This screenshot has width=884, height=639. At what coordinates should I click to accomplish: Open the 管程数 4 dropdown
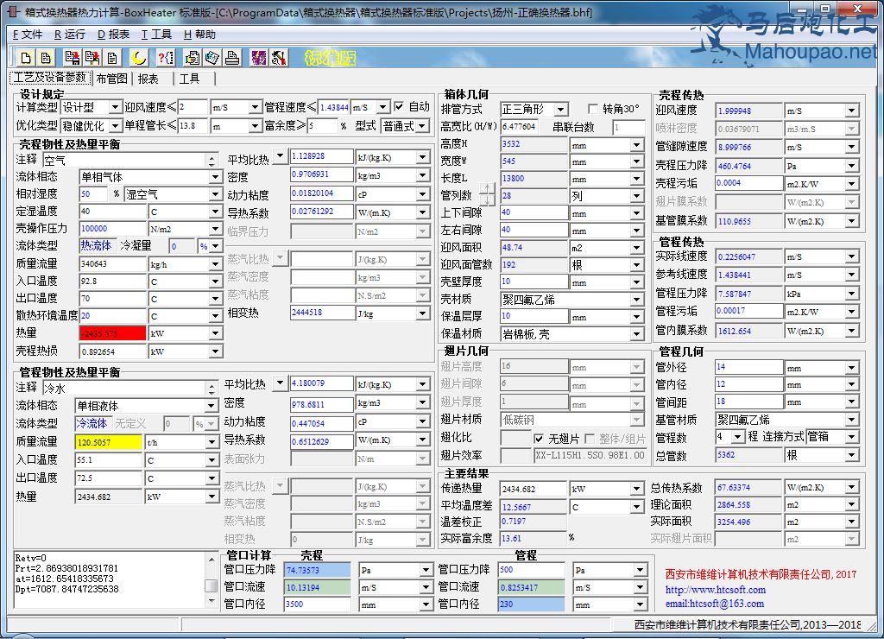point(738,437)
